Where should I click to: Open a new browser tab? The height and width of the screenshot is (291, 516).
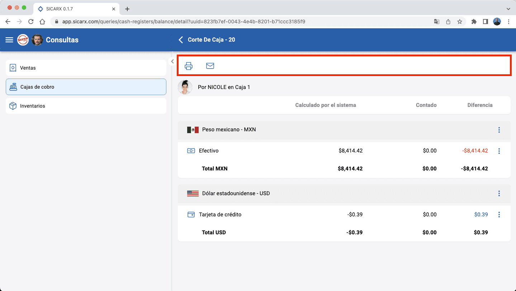tap(127, 9)
